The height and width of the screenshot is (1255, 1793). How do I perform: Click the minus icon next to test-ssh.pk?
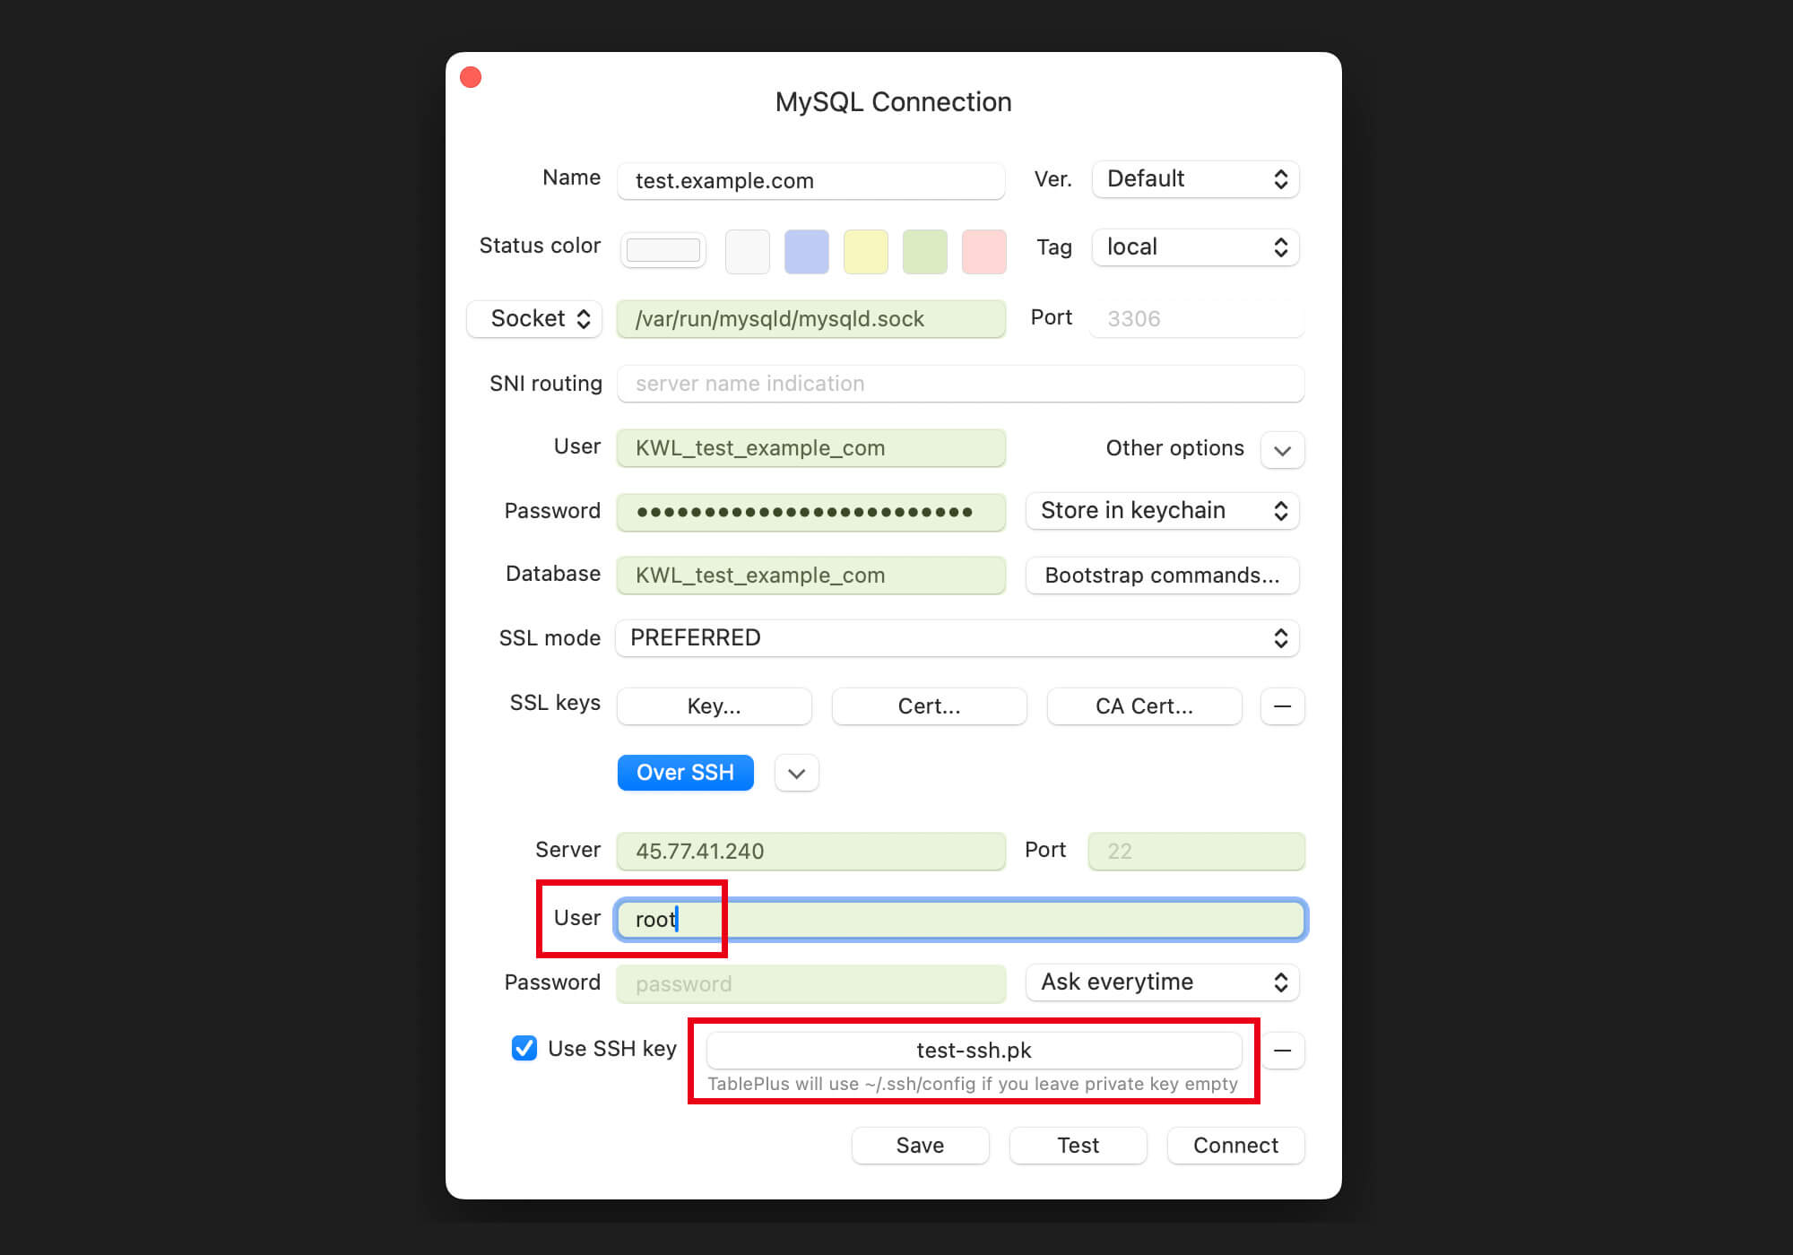[1282, 1051]
